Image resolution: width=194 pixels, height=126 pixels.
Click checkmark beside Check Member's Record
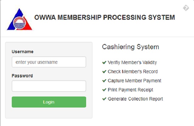(104, 72)
